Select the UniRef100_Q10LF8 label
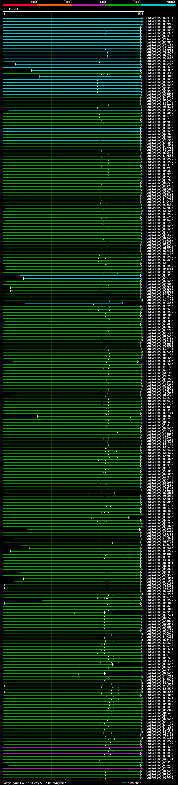The height and width of the screenshot is (785, 178). pyautogui.click(x=160, y=52)
